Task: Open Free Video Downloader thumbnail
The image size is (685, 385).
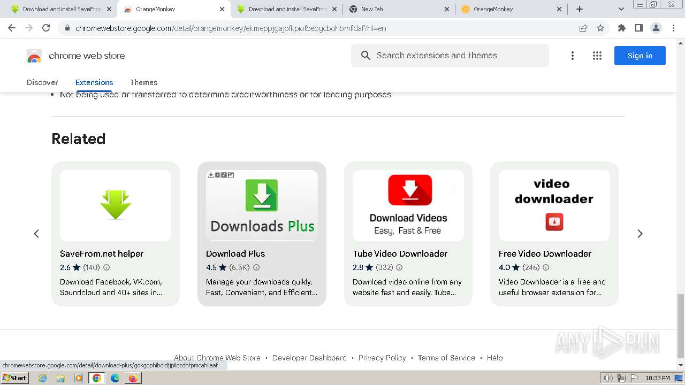Action: (554, 205)
